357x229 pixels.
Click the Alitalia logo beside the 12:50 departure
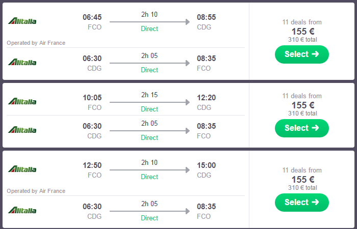tap(22, 169)
